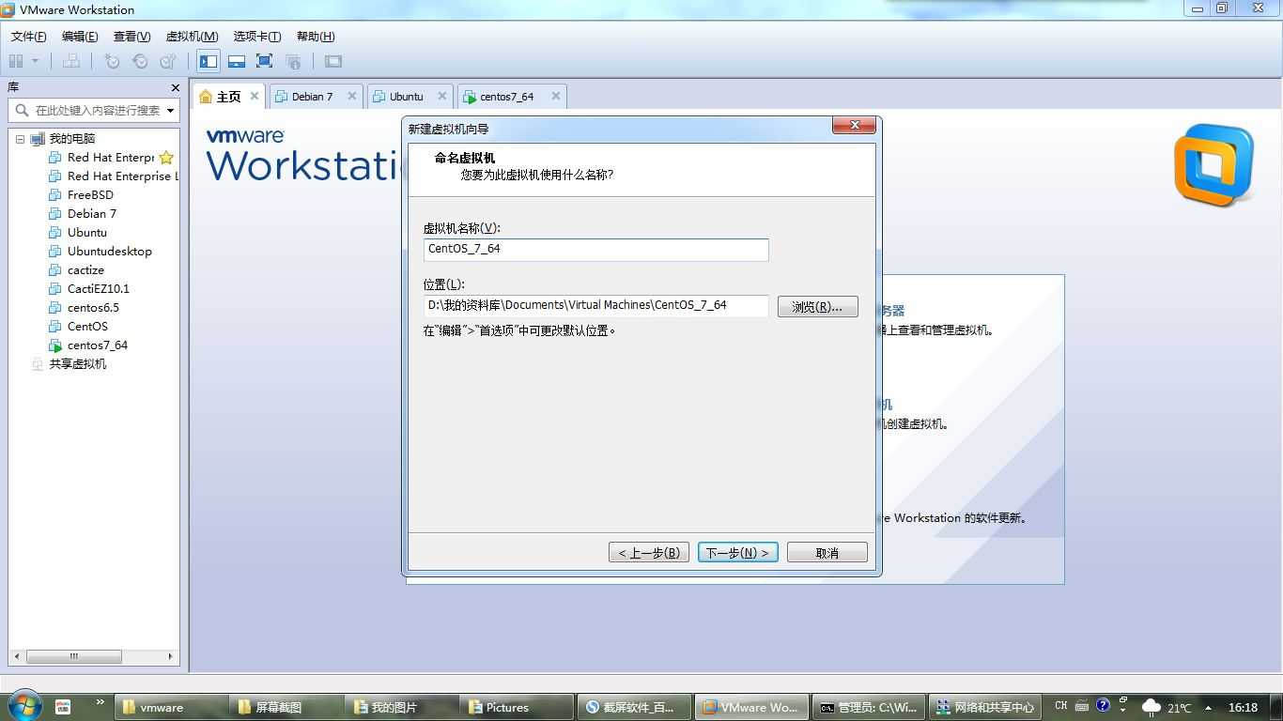Viewport: 1283px width, 721px height.
Task: Click the take snapshot toolbar icon
Action: pyautogui.click(x=112, y=61)
